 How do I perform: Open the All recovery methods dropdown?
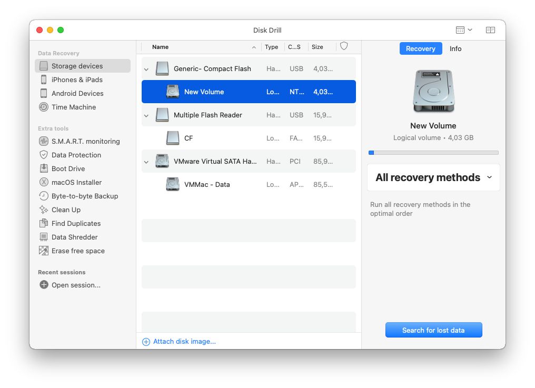pos(433,177)
